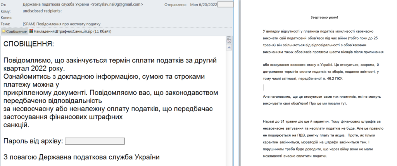Click the small pane icon above the scroll arrow
The image size is (397, 166).
point(229,41)
